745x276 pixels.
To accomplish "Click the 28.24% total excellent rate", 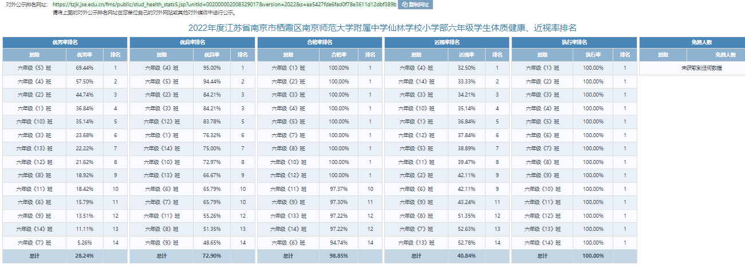I will coord(84,256).
